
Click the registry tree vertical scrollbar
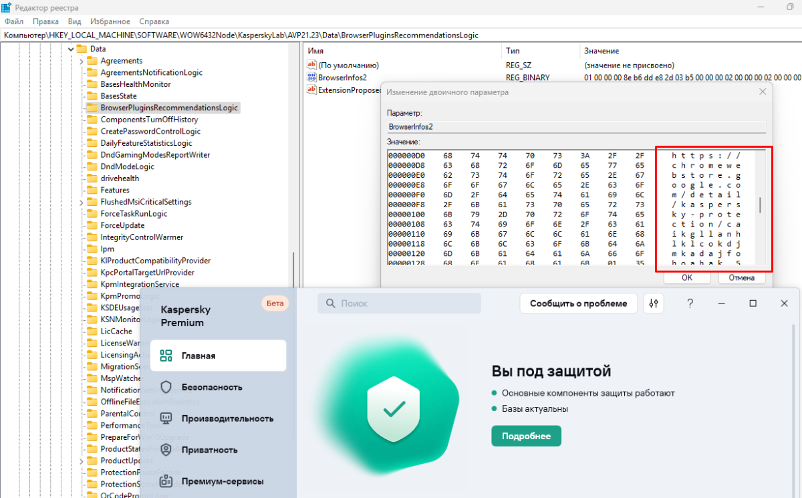pos(293,271)
